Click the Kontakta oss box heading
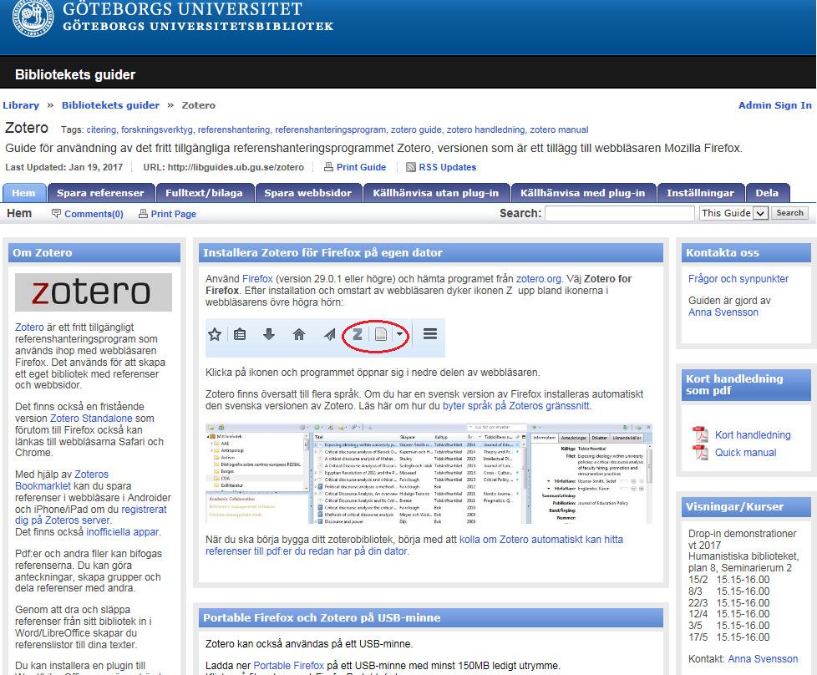This screenshot has width=817, height=675. [x=722, y=253]
